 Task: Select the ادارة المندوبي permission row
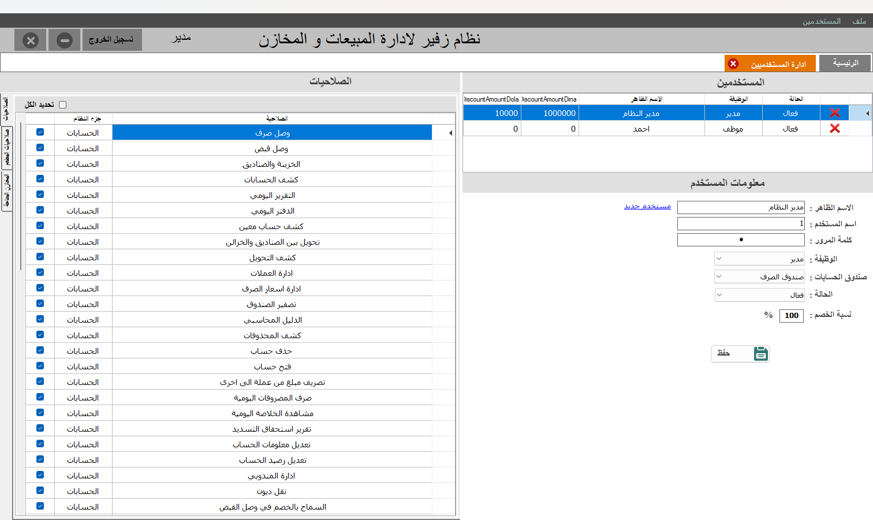coord(272,476)
